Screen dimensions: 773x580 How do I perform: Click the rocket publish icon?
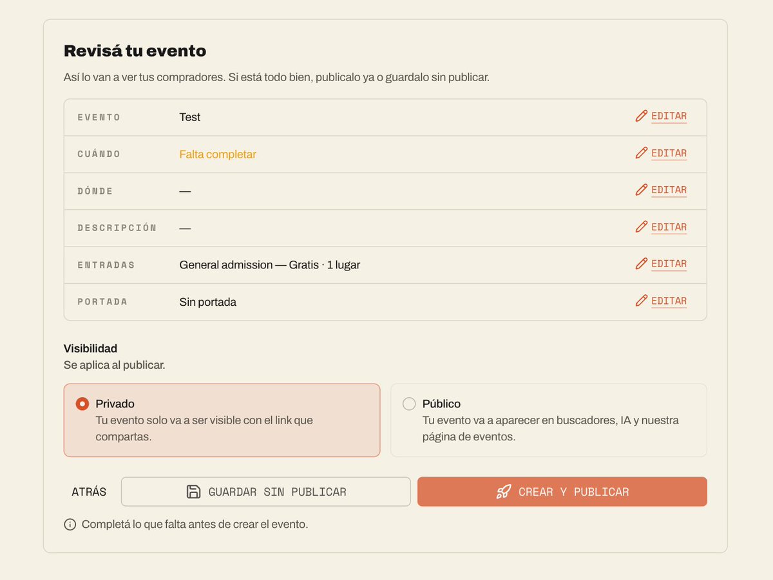coord(503,492)
